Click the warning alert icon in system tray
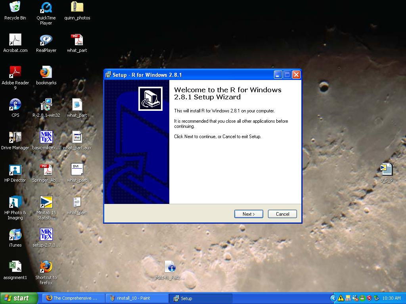 (x=341, y=298)
